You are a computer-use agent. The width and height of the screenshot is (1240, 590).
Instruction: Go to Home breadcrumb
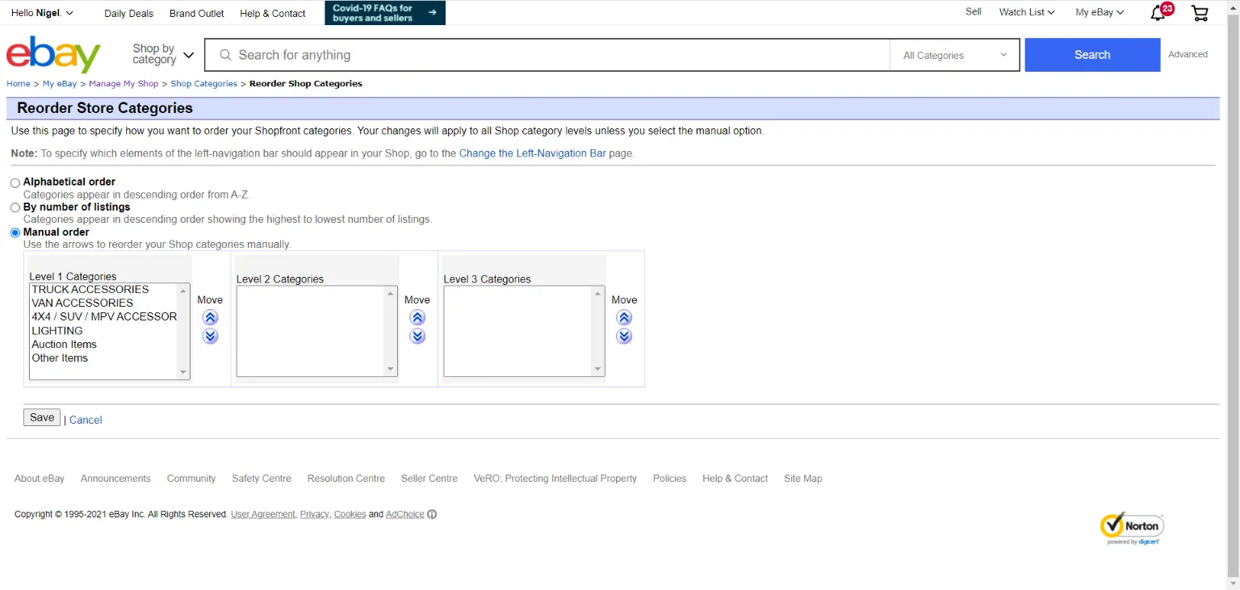[19, 84]
